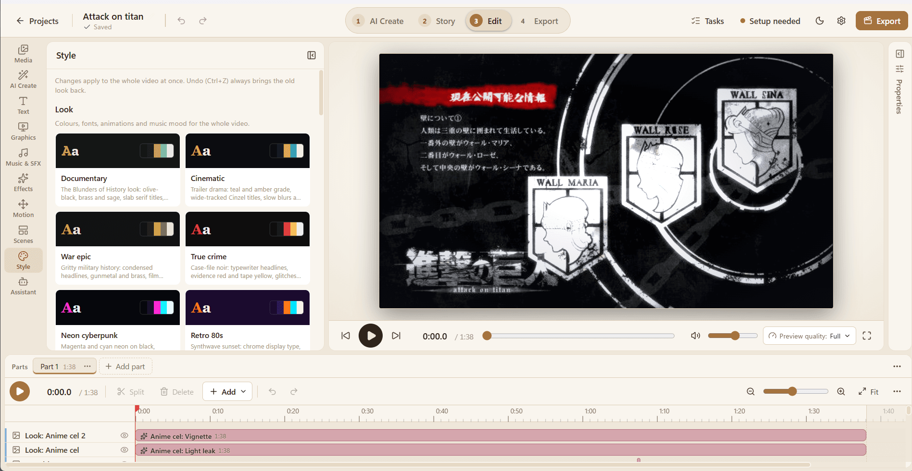
Task: Adjust the timeline zoom slider
Action: click(x=796, y=392)
